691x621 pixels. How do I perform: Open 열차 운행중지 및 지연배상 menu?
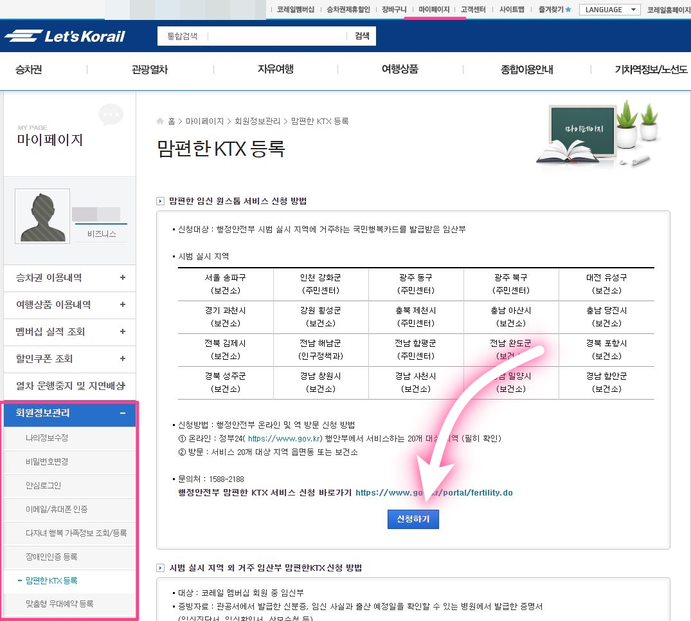69,386
